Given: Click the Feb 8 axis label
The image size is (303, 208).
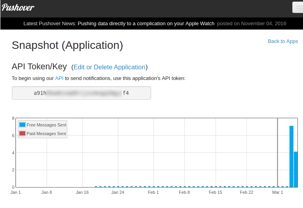Looking at the screenshot, I should tap(184, 192).
